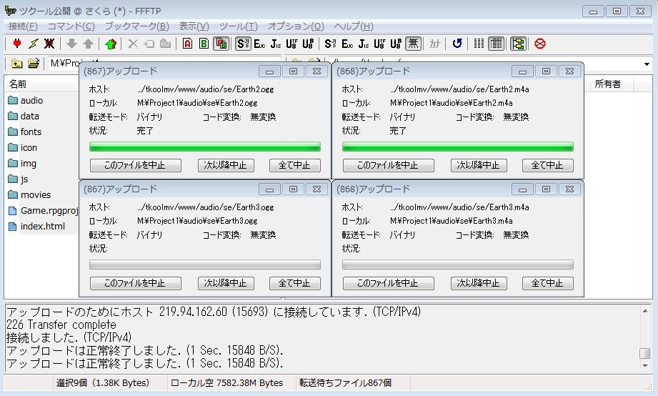Viewport: 658px width, 396px height.
Task: Click the lightning Quick Connect icon
Action: click(x=33, y=44)
